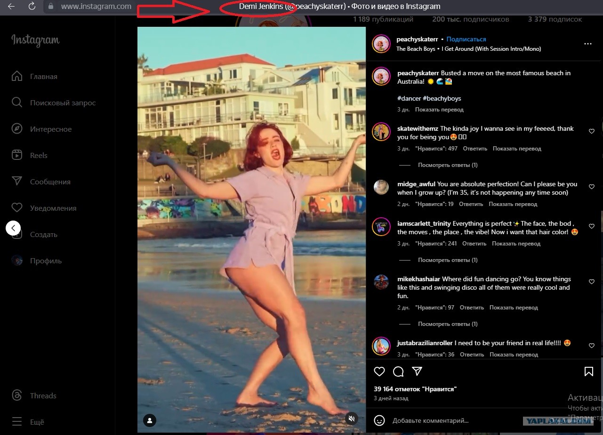Open Threads link in sidebar
The image size is (603, 435).
pos(34,395)
